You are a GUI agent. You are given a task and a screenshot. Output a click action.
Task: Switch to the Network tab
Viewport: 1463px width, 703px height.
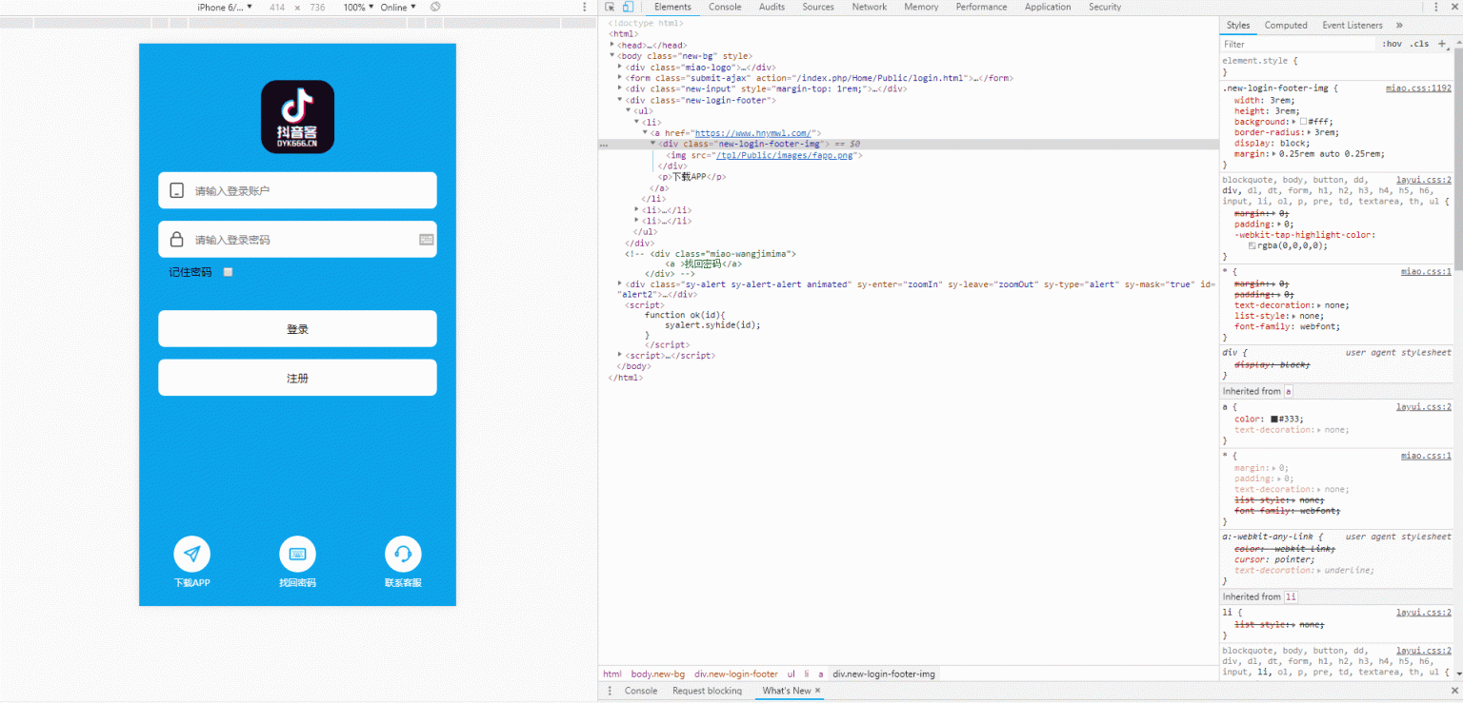click(x=870, y=7)
